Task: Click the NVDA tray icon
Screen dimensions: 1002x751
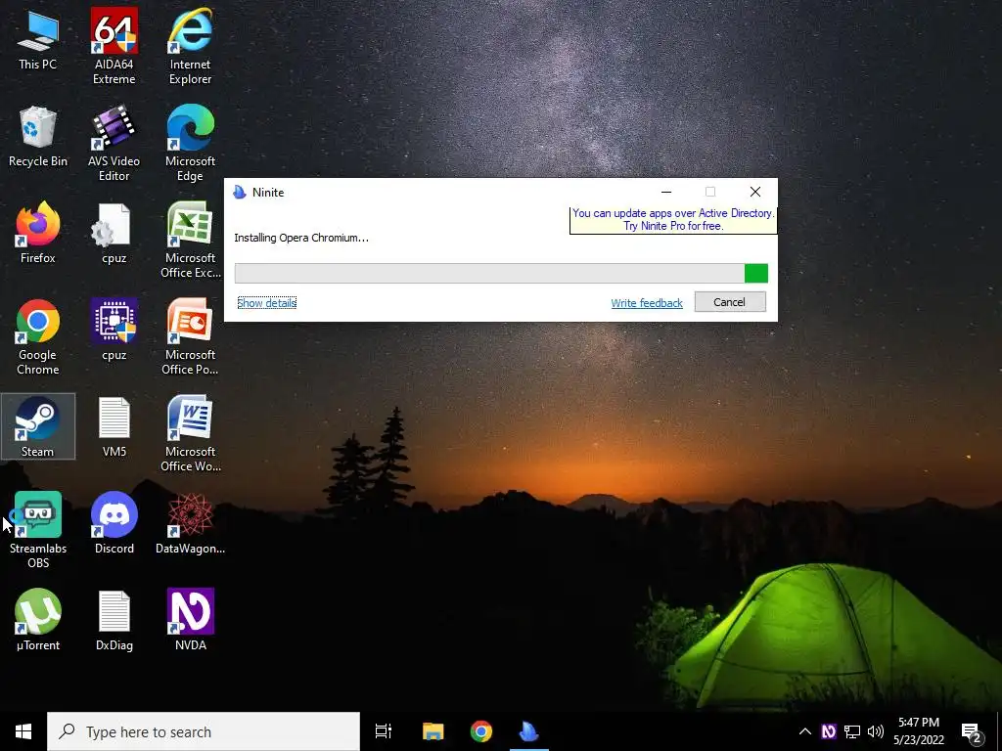Action: 828,731
